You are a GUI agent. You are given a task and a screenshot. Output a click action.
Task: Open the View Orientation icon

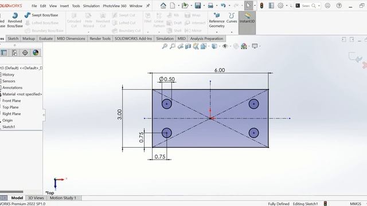click(203, 46)
